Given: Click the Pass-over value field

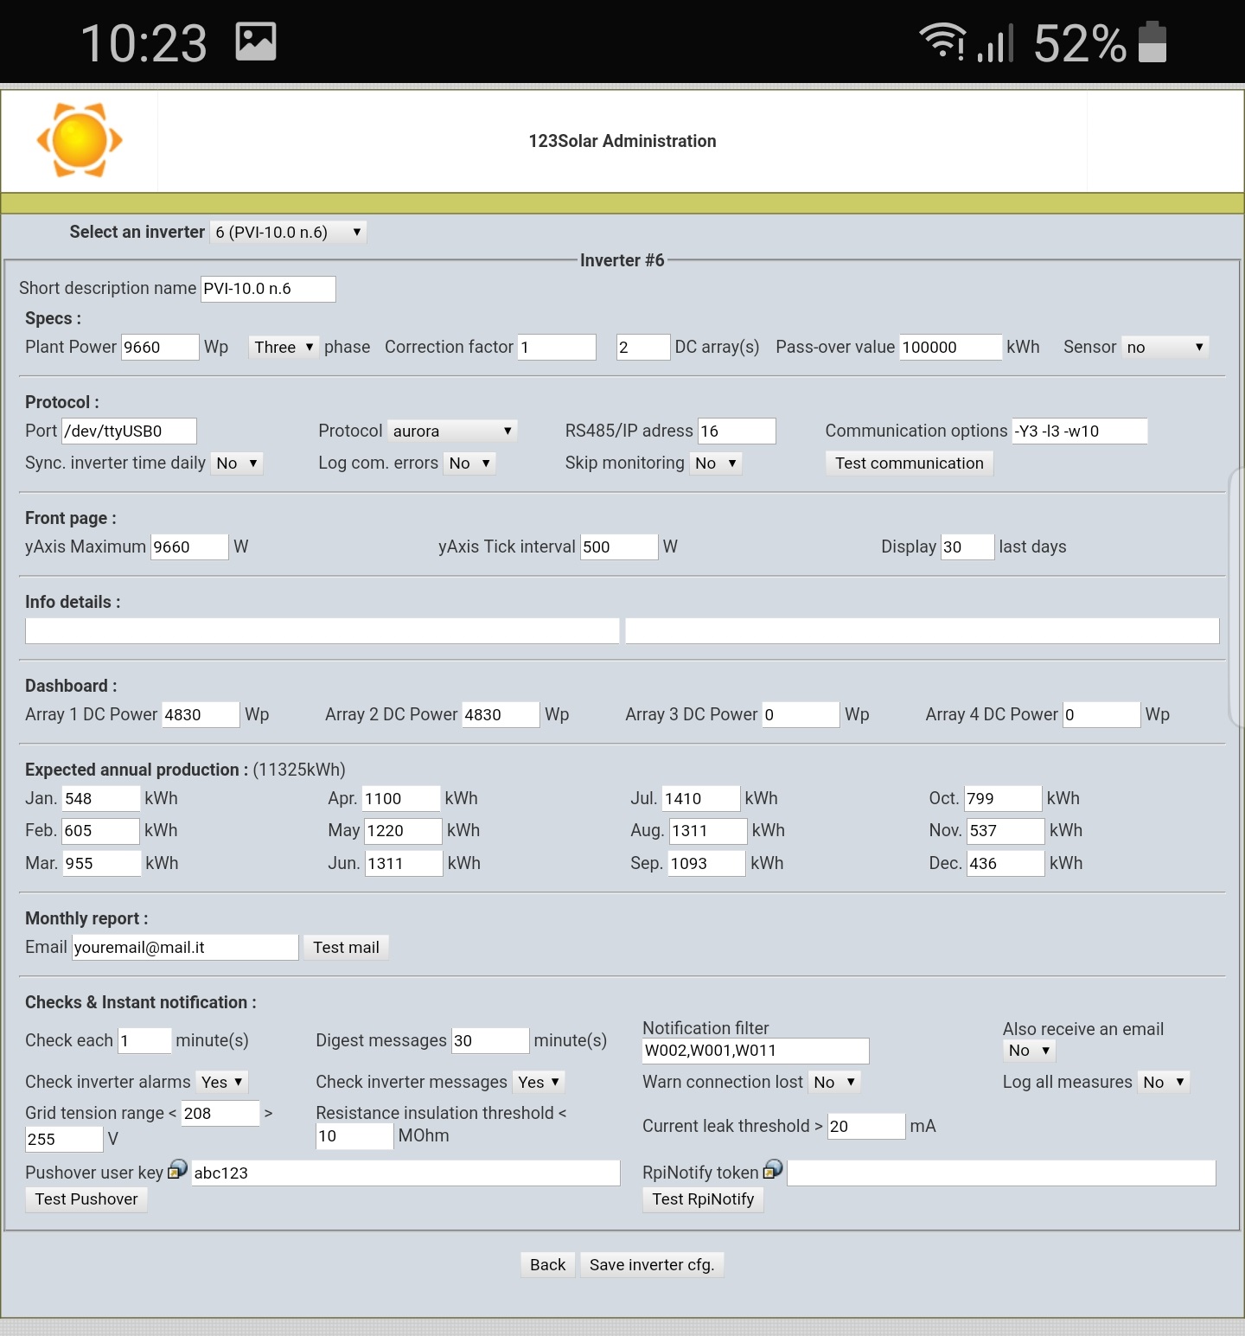Looking at the screenshot, I should coord(950,347).
